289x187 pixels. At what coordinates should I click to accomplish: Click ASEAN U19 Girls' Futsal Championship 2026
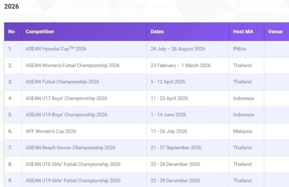[73, 181]
